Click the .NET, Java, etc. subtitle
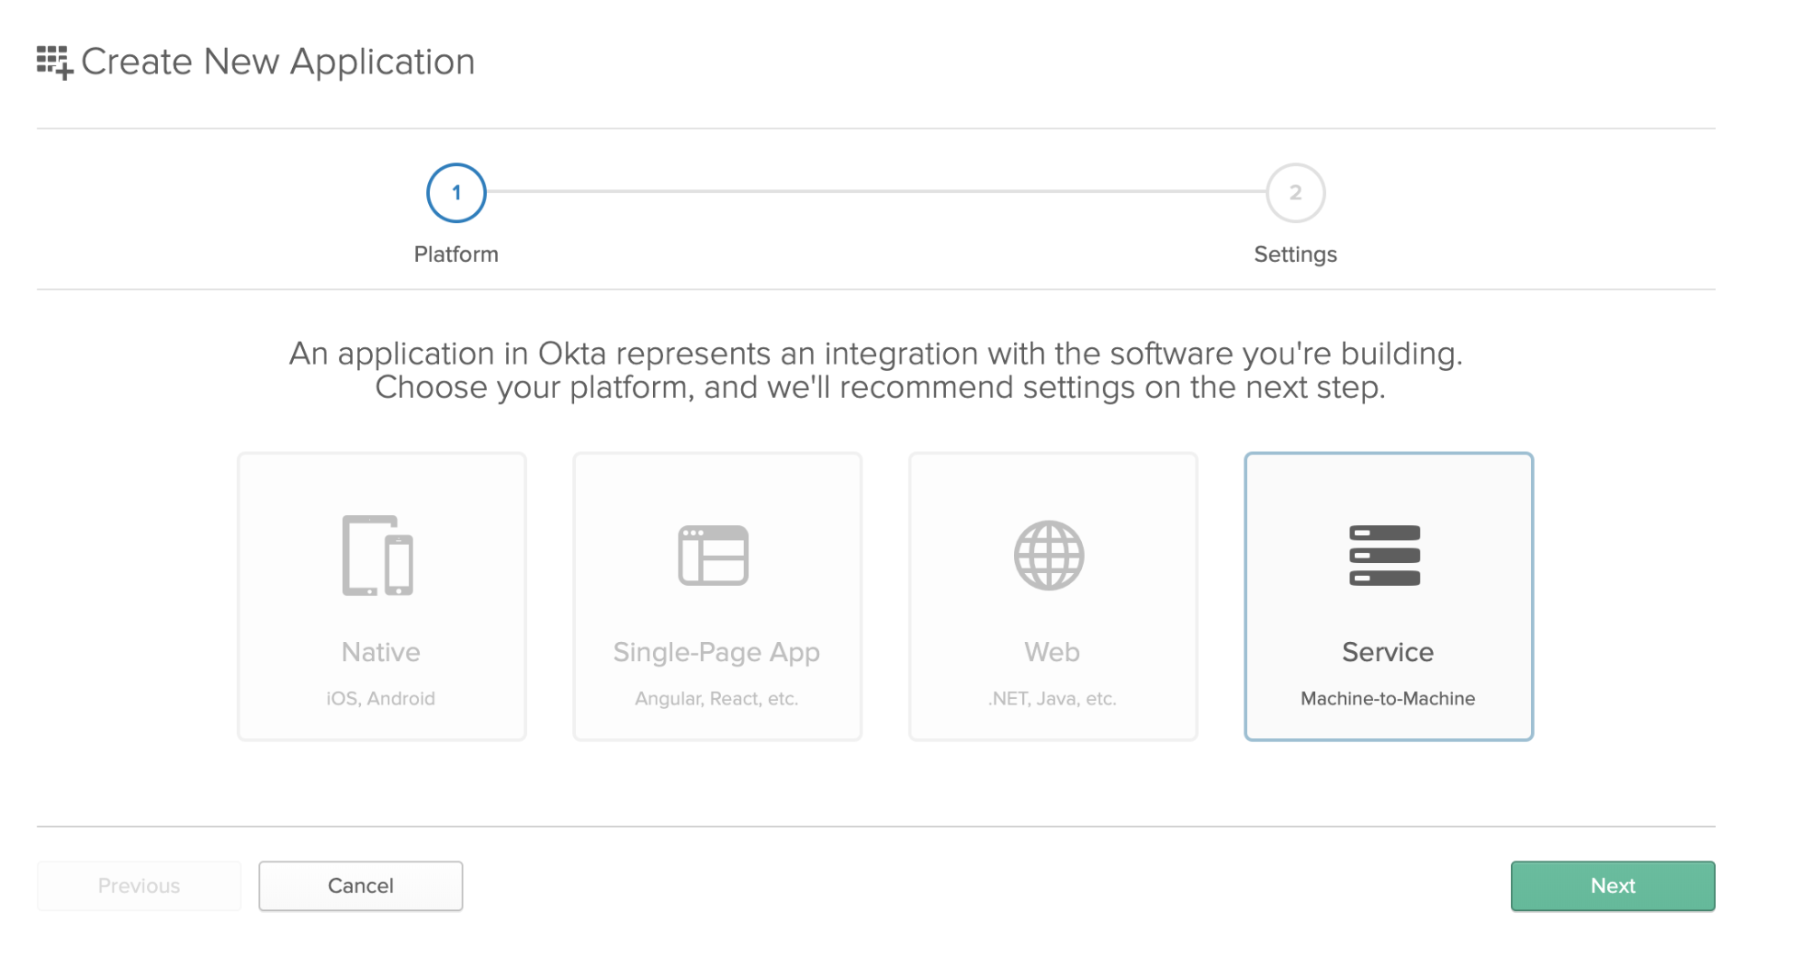Screen dimensions: 1813x972 [1052, 699]
